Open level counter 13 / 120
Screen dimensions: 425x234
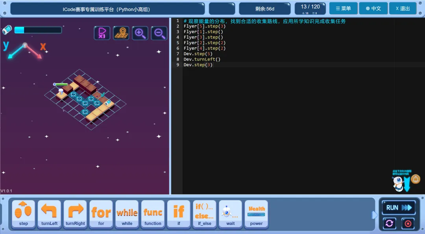point(310,9)
